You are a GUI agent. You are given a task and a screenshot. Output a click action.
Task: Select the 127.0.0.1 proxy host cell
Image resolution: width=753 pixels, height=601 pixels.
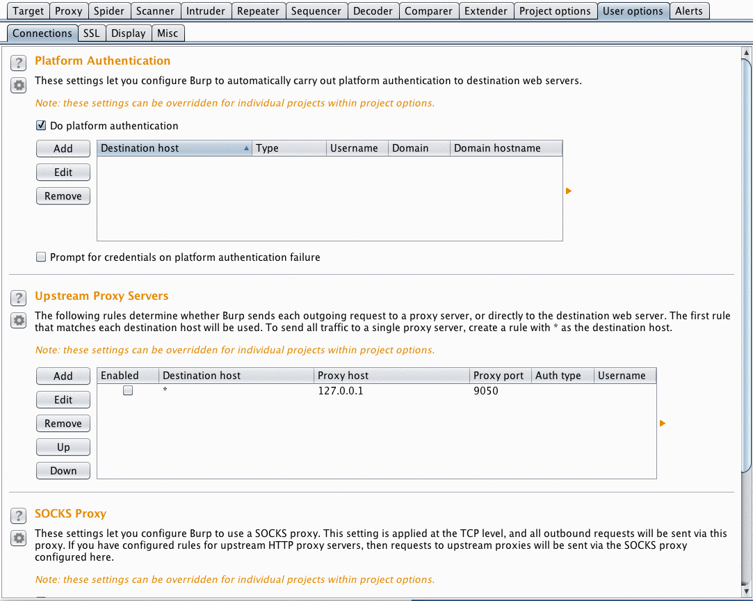(x=392, y=390)
